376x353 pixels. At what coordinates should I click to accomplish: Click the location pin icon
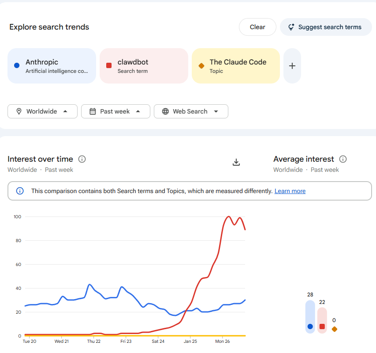[19, 111]
